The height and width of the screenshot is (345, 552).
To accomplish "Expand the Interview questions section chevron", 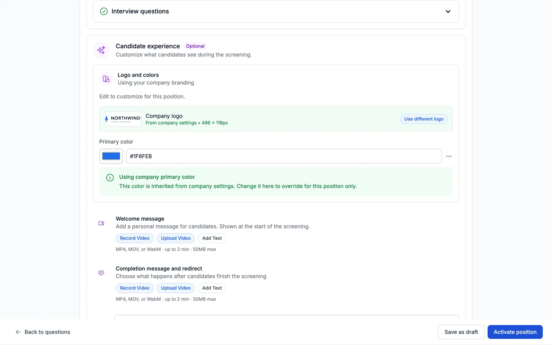I will 448,11.
